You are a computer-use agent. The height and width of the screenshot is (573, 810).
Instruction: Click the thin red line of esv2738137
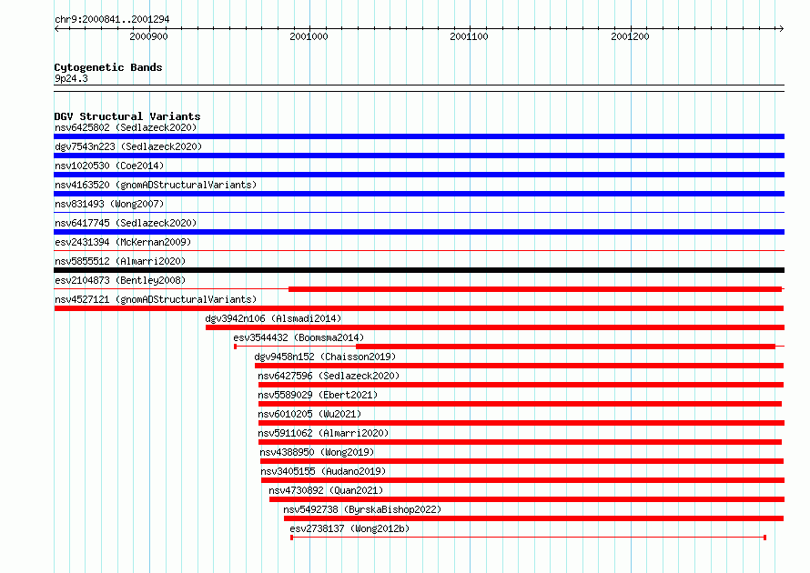click(x=528, y=538)
